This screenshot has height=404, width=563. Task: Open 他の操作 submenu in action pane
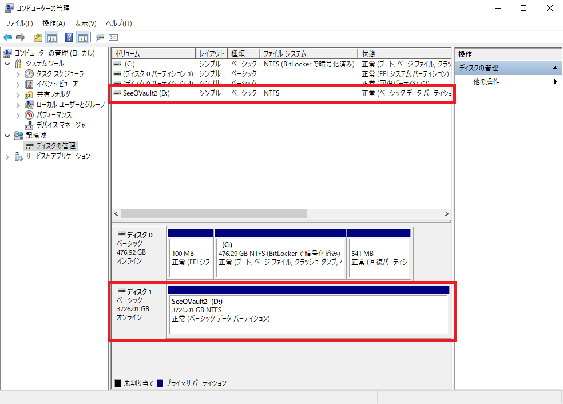pyautogui.click(x=486, y=82)
